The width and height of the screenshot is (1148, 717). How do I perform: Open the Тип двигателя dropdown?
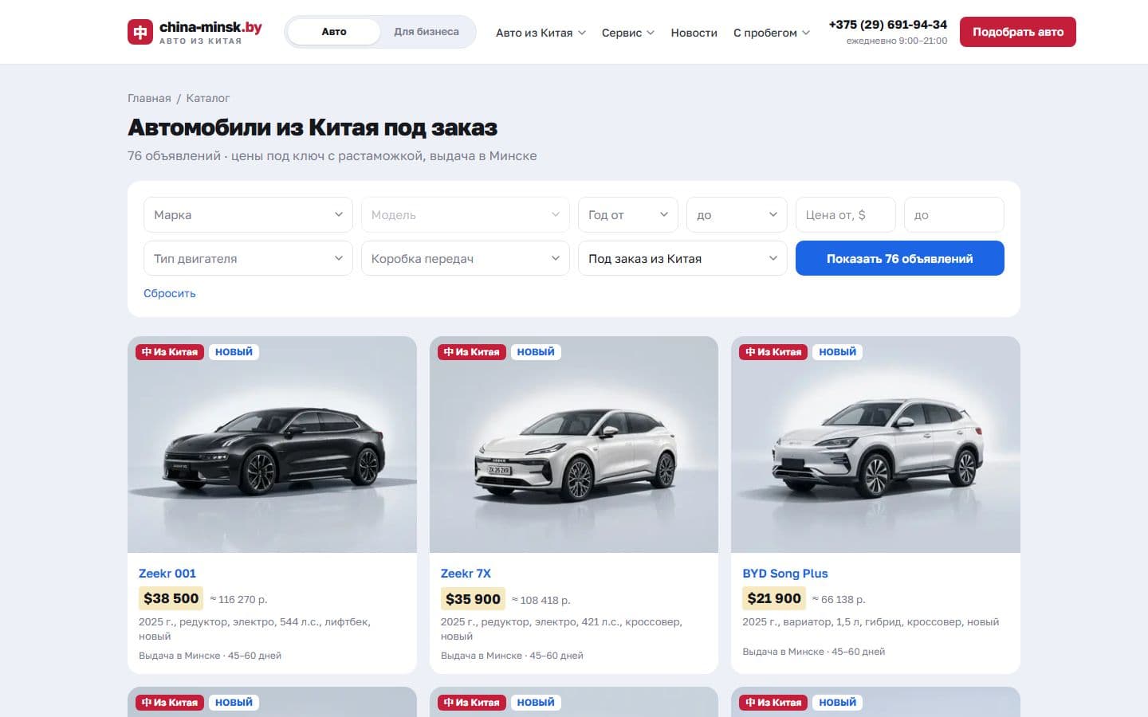248,258
